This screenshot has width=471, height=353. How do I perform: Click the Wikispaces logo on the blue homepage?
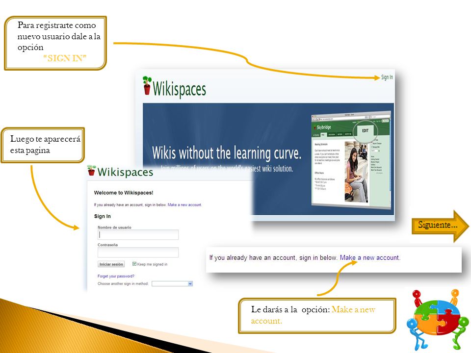click(175, 87)
